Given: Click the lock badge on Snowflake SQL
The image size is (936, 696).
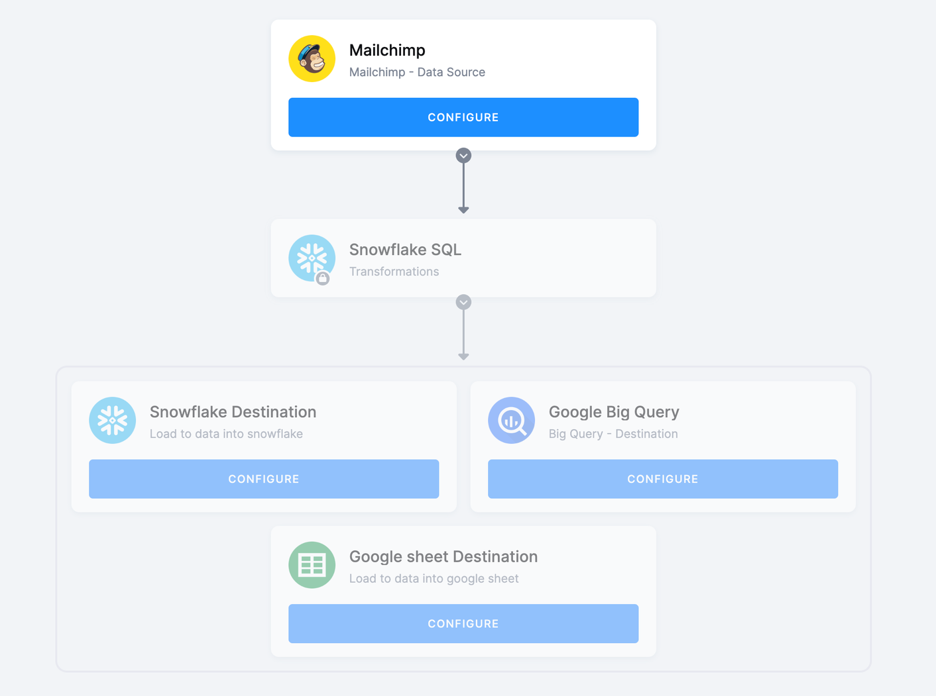Looking at the screenshot, I should [323, 279].
